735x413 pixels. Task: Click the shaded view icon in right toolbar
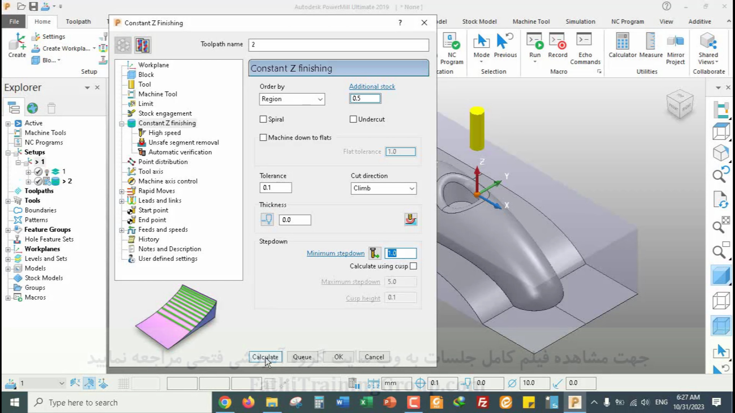point(721,276)
